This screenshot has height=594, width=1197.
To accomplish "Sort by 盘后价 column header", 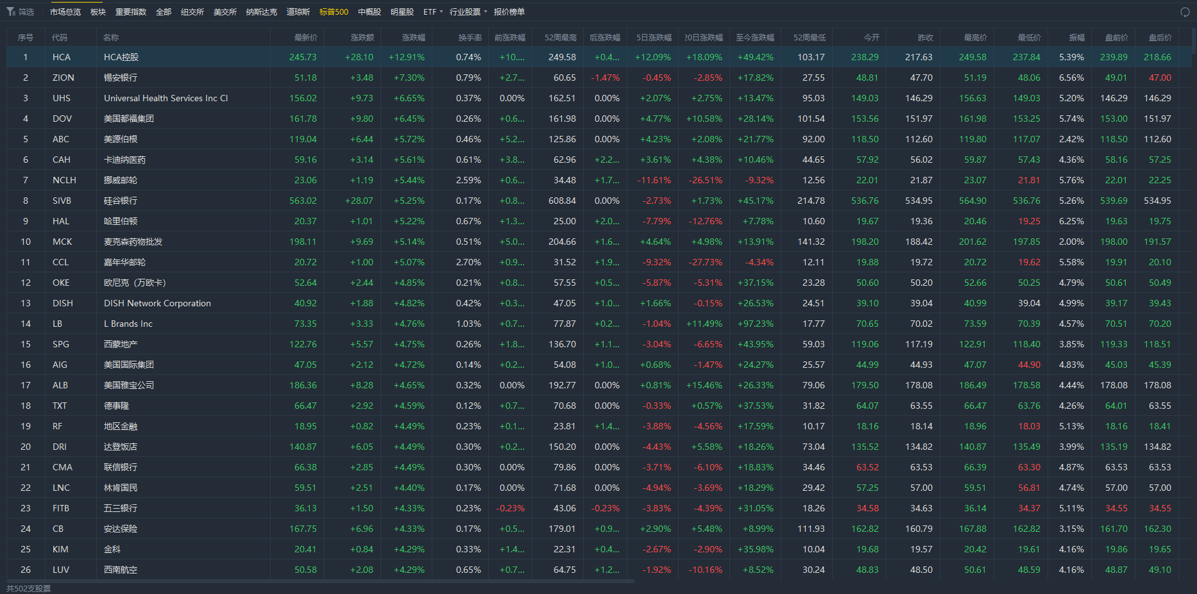I will (1160, 37).
